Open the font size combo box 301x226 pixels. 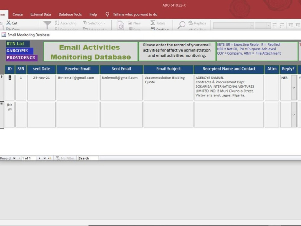click(x=262, y=25)
